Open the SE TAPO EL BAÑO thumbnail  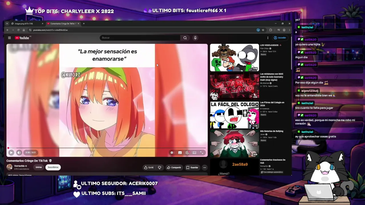tap(234, 86)
